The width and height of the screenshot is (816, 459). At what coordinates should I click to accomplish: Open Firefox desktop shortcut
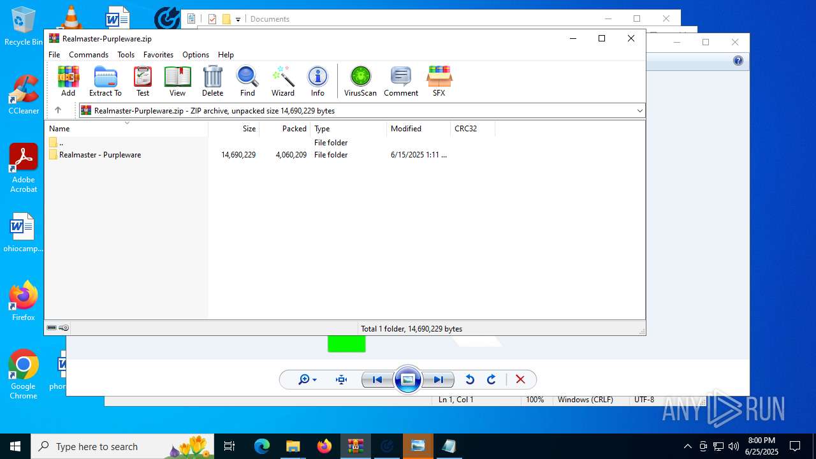point(24,302)
